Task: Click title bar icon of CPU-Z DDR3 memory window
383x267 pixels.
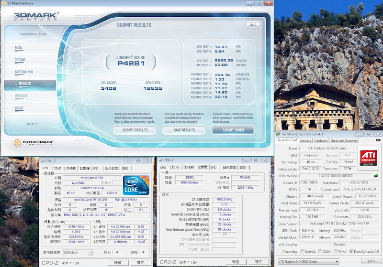Action: [x=160, y=160]
